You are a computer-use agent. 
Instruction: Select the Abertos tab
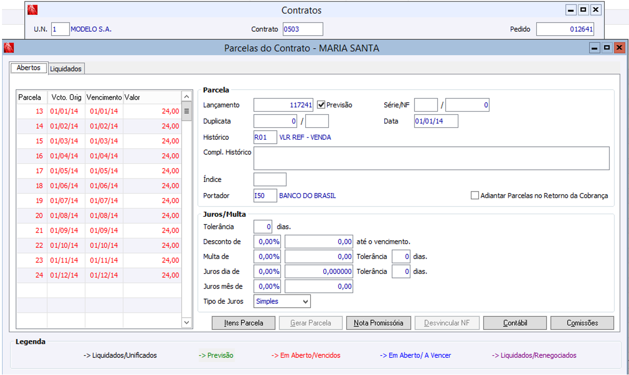pos(29,68)
